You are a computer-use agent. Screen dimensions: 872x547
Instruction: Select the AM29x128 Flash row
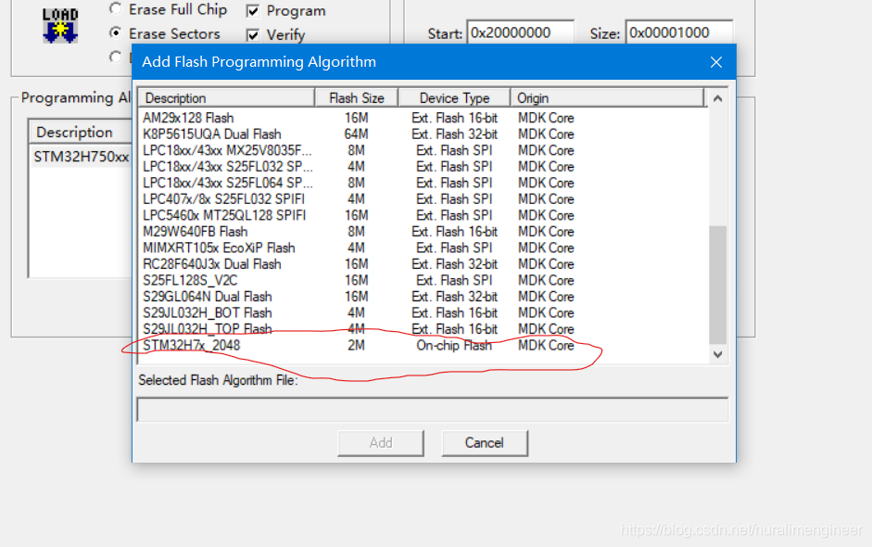(x=423, y=118)
